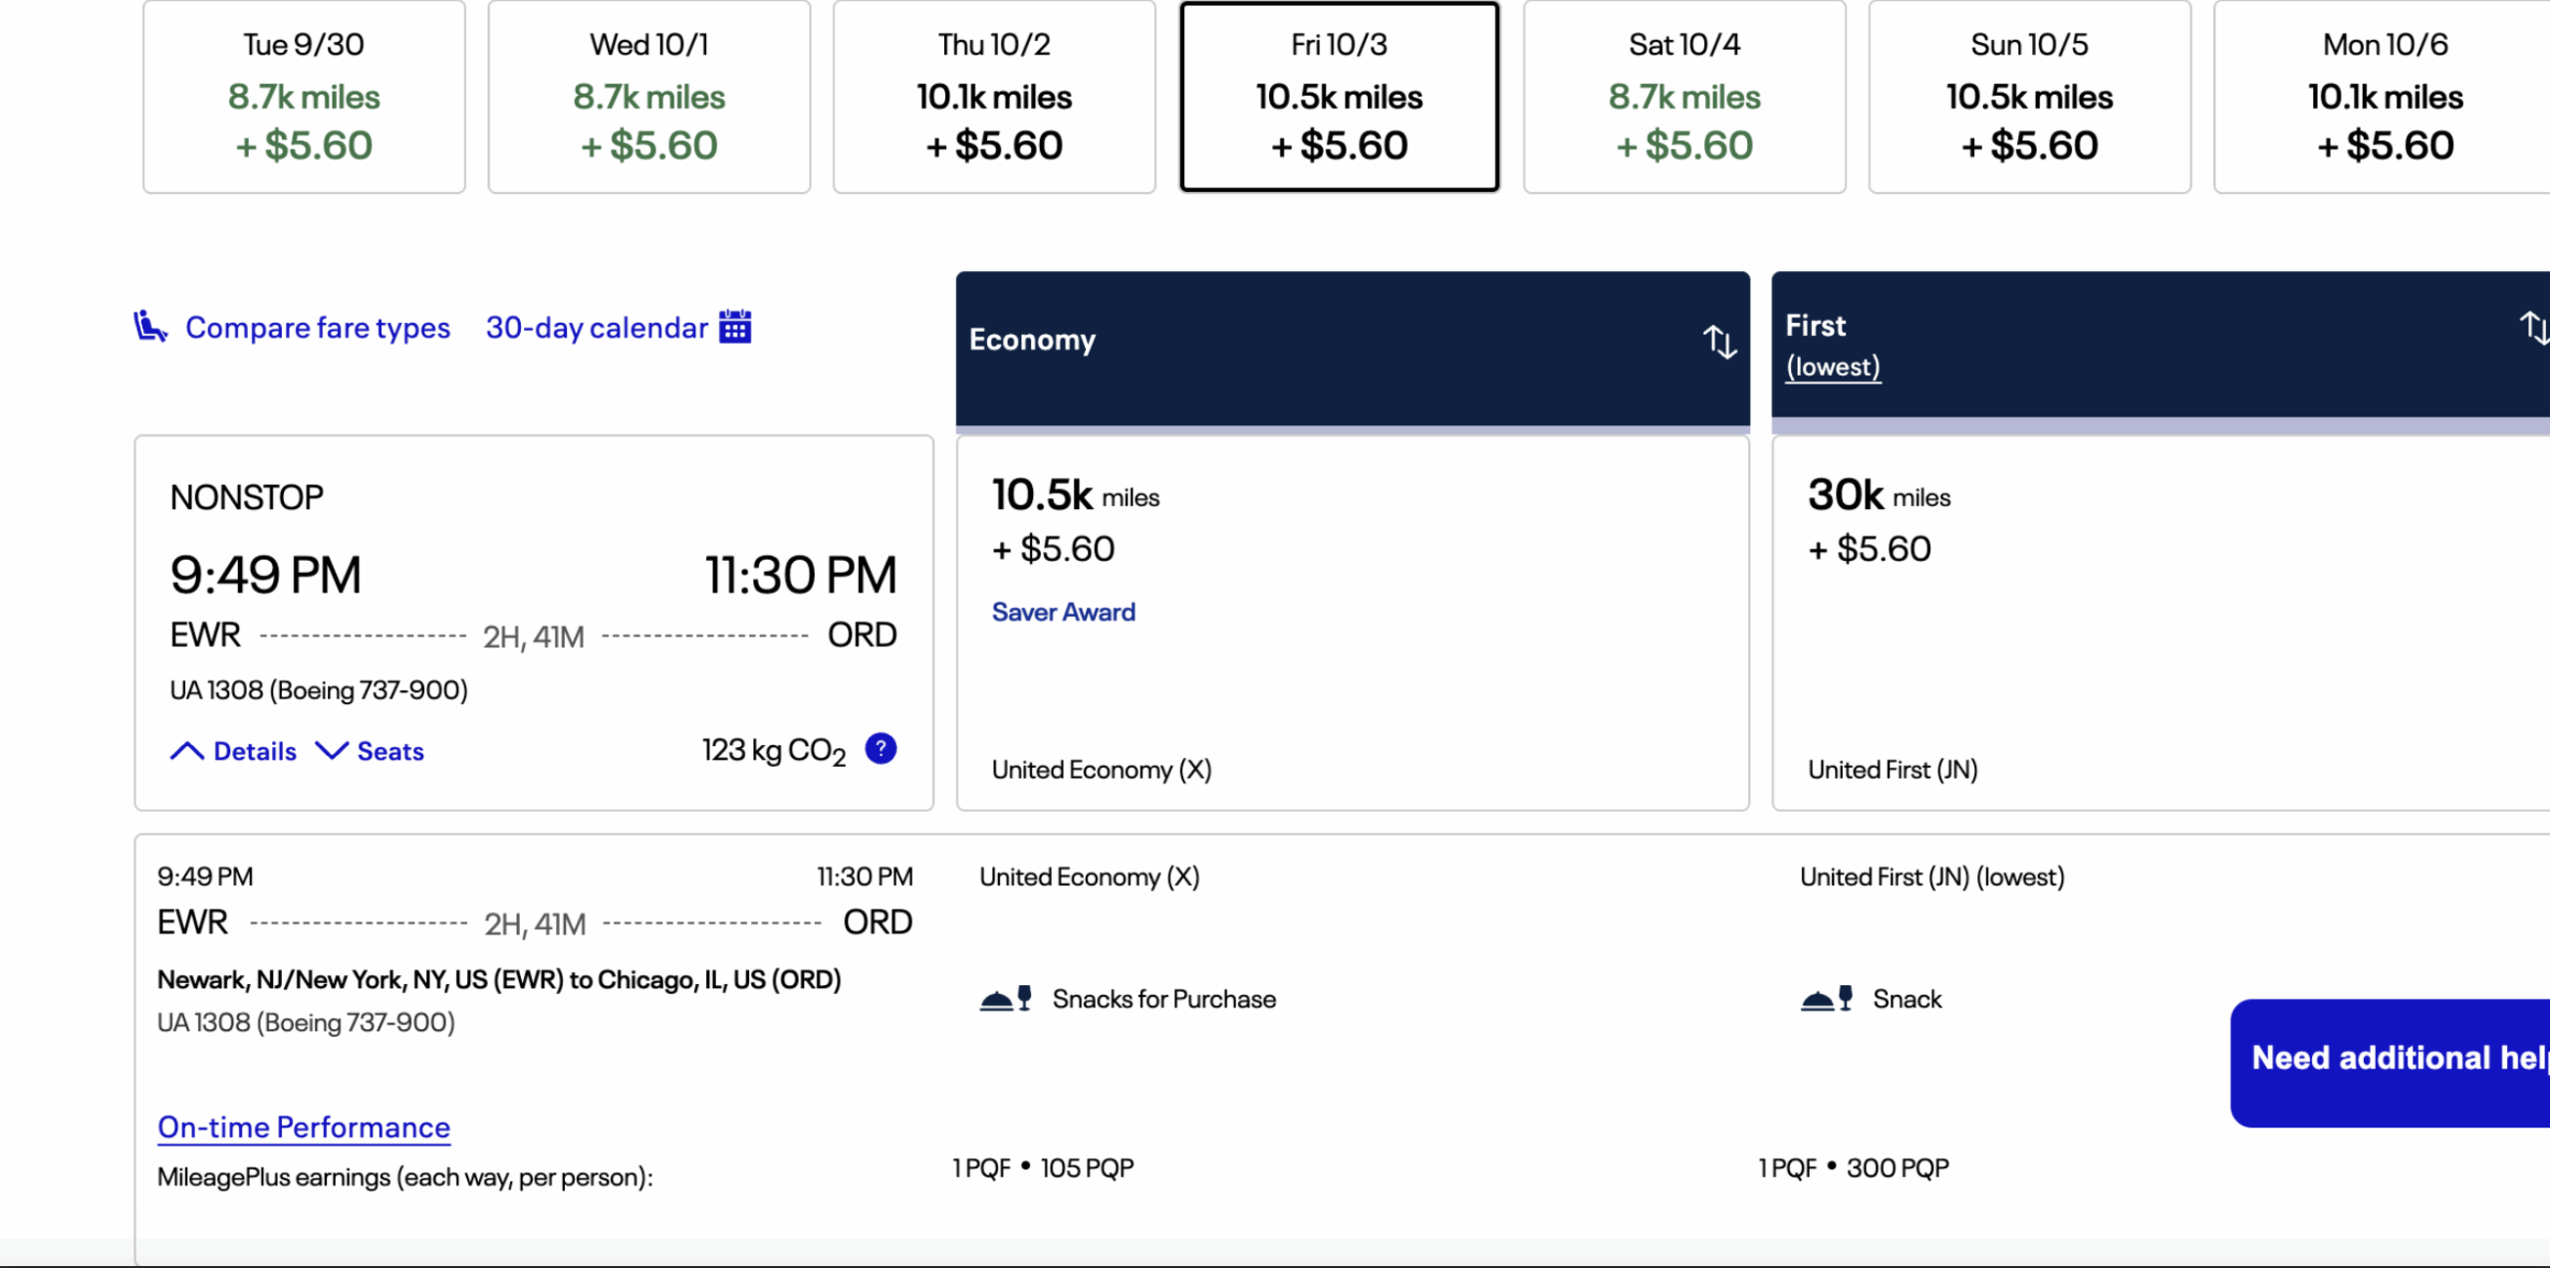Choose the Wed 10/1 fare date

point(648,97)
